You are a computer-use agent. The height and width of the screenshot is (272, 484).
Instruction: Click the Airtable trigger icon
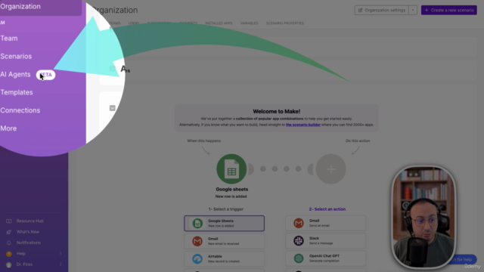click(x=197, y=258)
